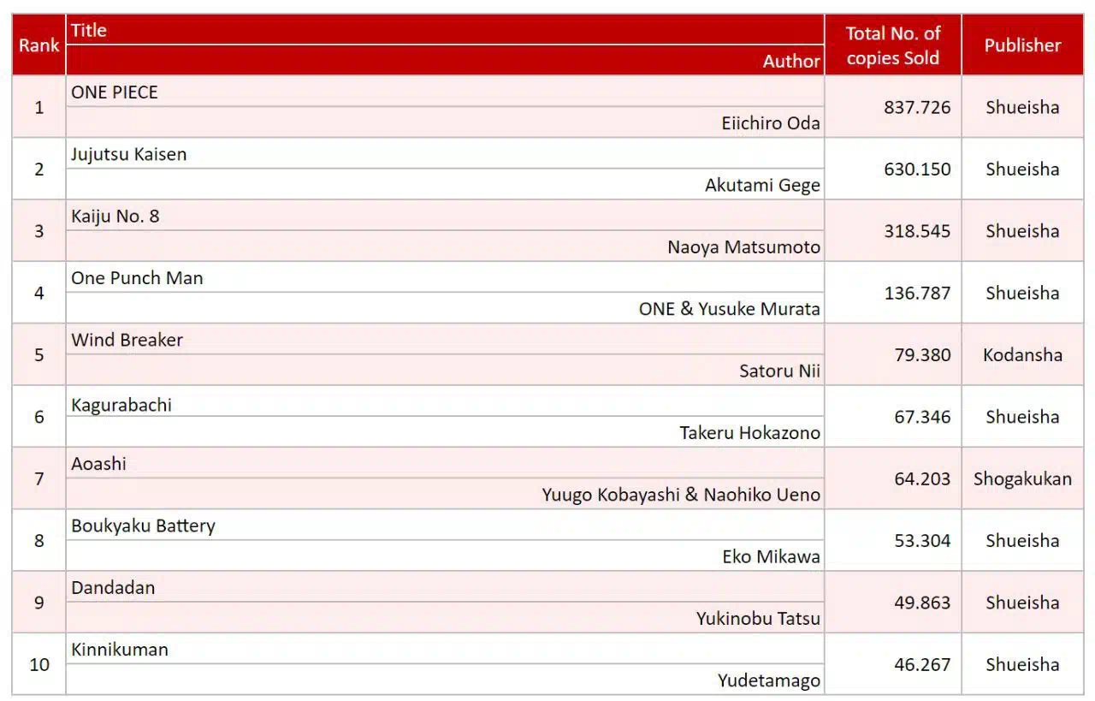Select the Kinnikuman title cell

coord(445,649)
